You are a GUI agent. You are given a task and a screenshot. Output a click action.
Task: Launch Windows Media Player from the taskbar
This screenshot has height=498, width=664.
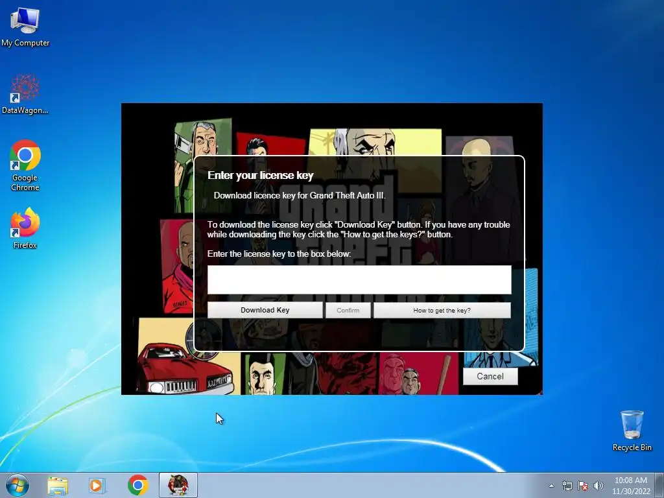click(x=97, y=486)
